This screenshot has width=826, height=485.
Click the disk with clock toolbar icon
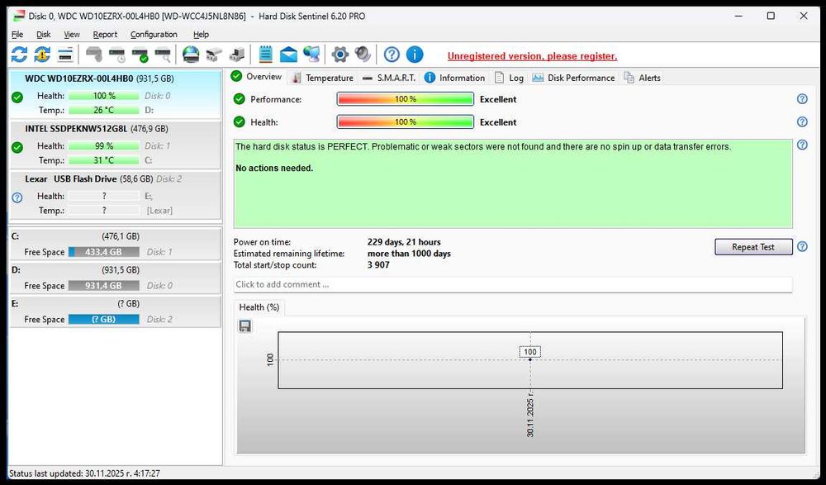coord(117,55)
